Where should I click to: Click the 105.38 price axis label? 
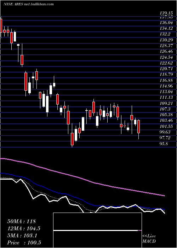pyautogui.click(x=166, y=115)
